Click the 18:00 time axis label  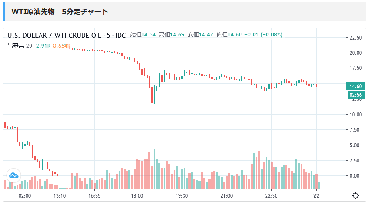[x=137, y=196]
